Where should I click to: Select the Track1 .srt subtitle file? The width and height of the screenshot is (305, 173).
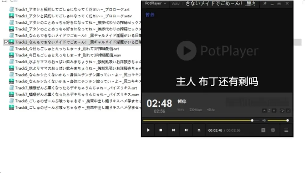coord(72,9)
